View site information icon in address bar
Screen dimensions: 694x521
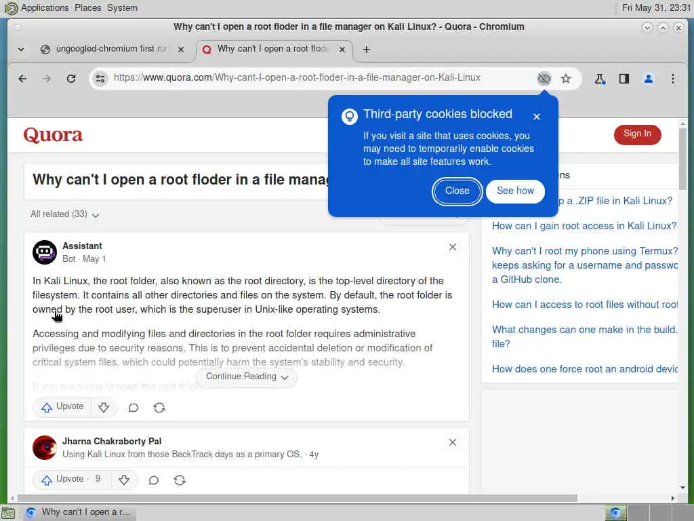click(100, 79)
